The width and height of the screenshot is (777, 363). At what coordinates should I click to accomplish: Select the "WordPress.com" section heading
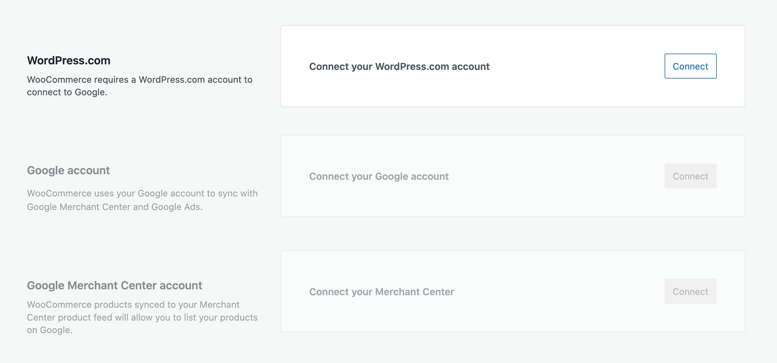68,60
